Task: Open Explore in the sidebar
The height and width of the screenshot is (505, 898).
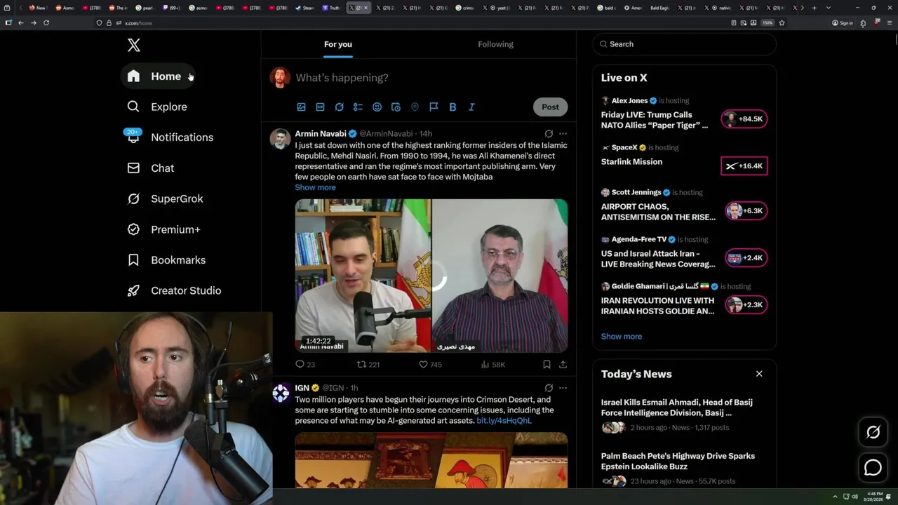Action: click(x=157, y=107)
